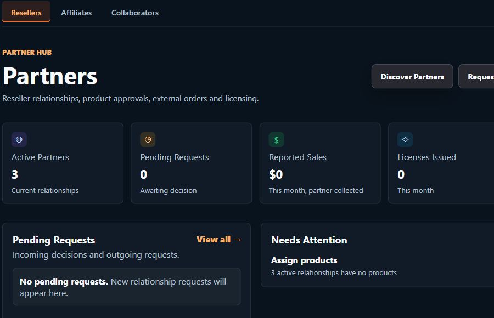The width and height of the screenshot is (494, 318).
Task: Click the Pending Requests panel heading
Action: tap(54, 240)
